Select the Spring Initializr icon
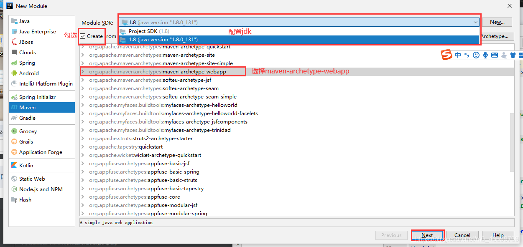Image resolution: width=523 pixels, height=247 pixels. (14, 97)
